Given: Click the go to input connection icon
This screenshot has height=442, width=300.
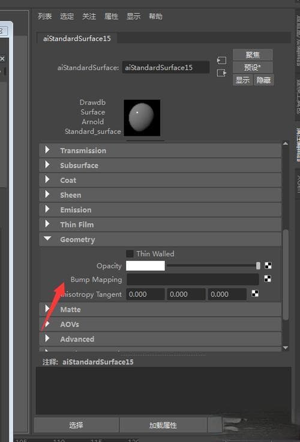Looking at the screenshot, I should (x=221, y=60).
